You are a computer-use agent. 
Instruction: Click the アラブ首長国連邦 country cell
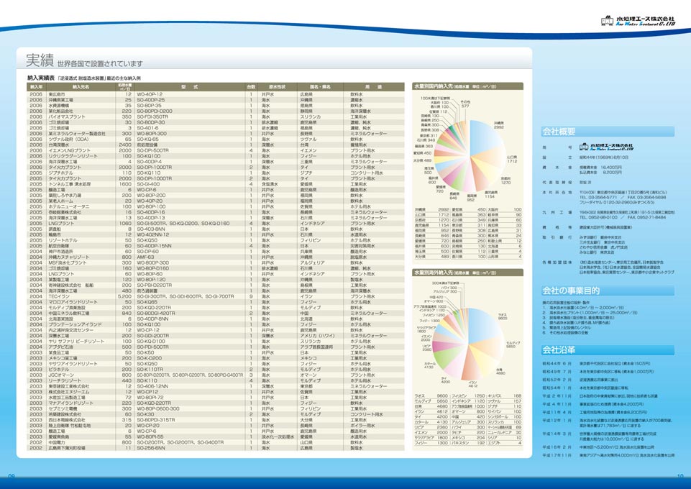point(317,347)
